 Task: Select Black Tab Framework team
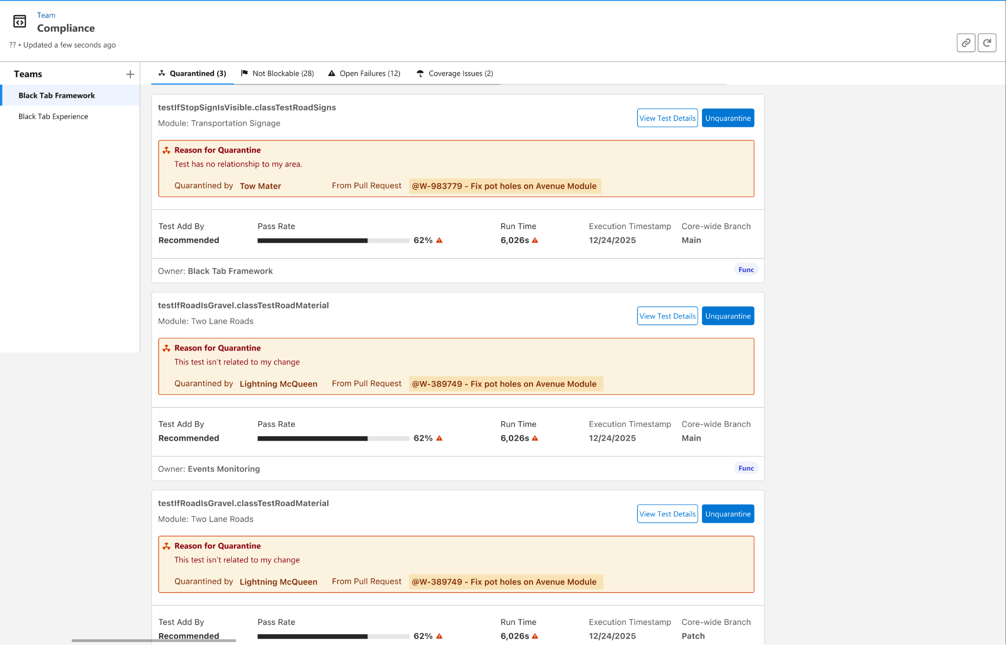pos(70,95)
